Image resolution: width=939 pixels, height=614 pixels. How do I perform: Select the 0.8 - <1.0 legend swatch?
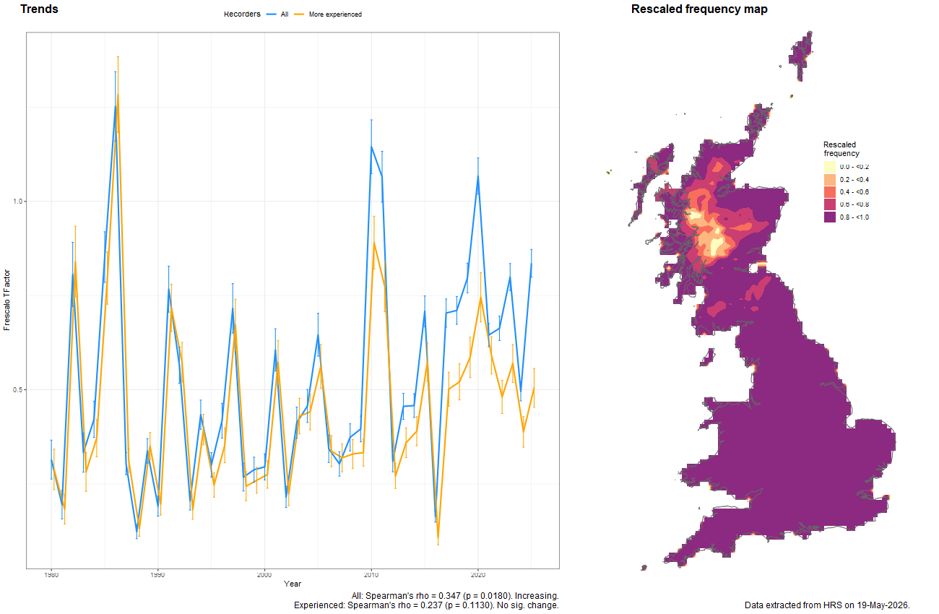click(x=829, y=217)
